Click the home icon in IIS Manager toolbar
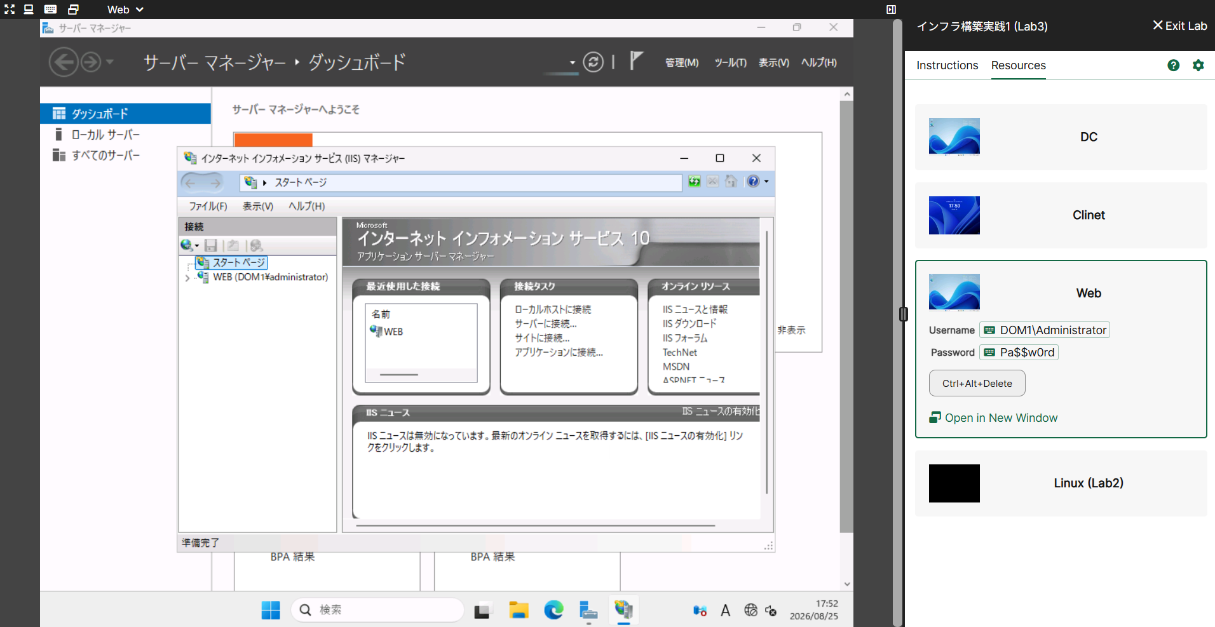Viewport: 1215px width, 627px height. [x=731, y=182]
